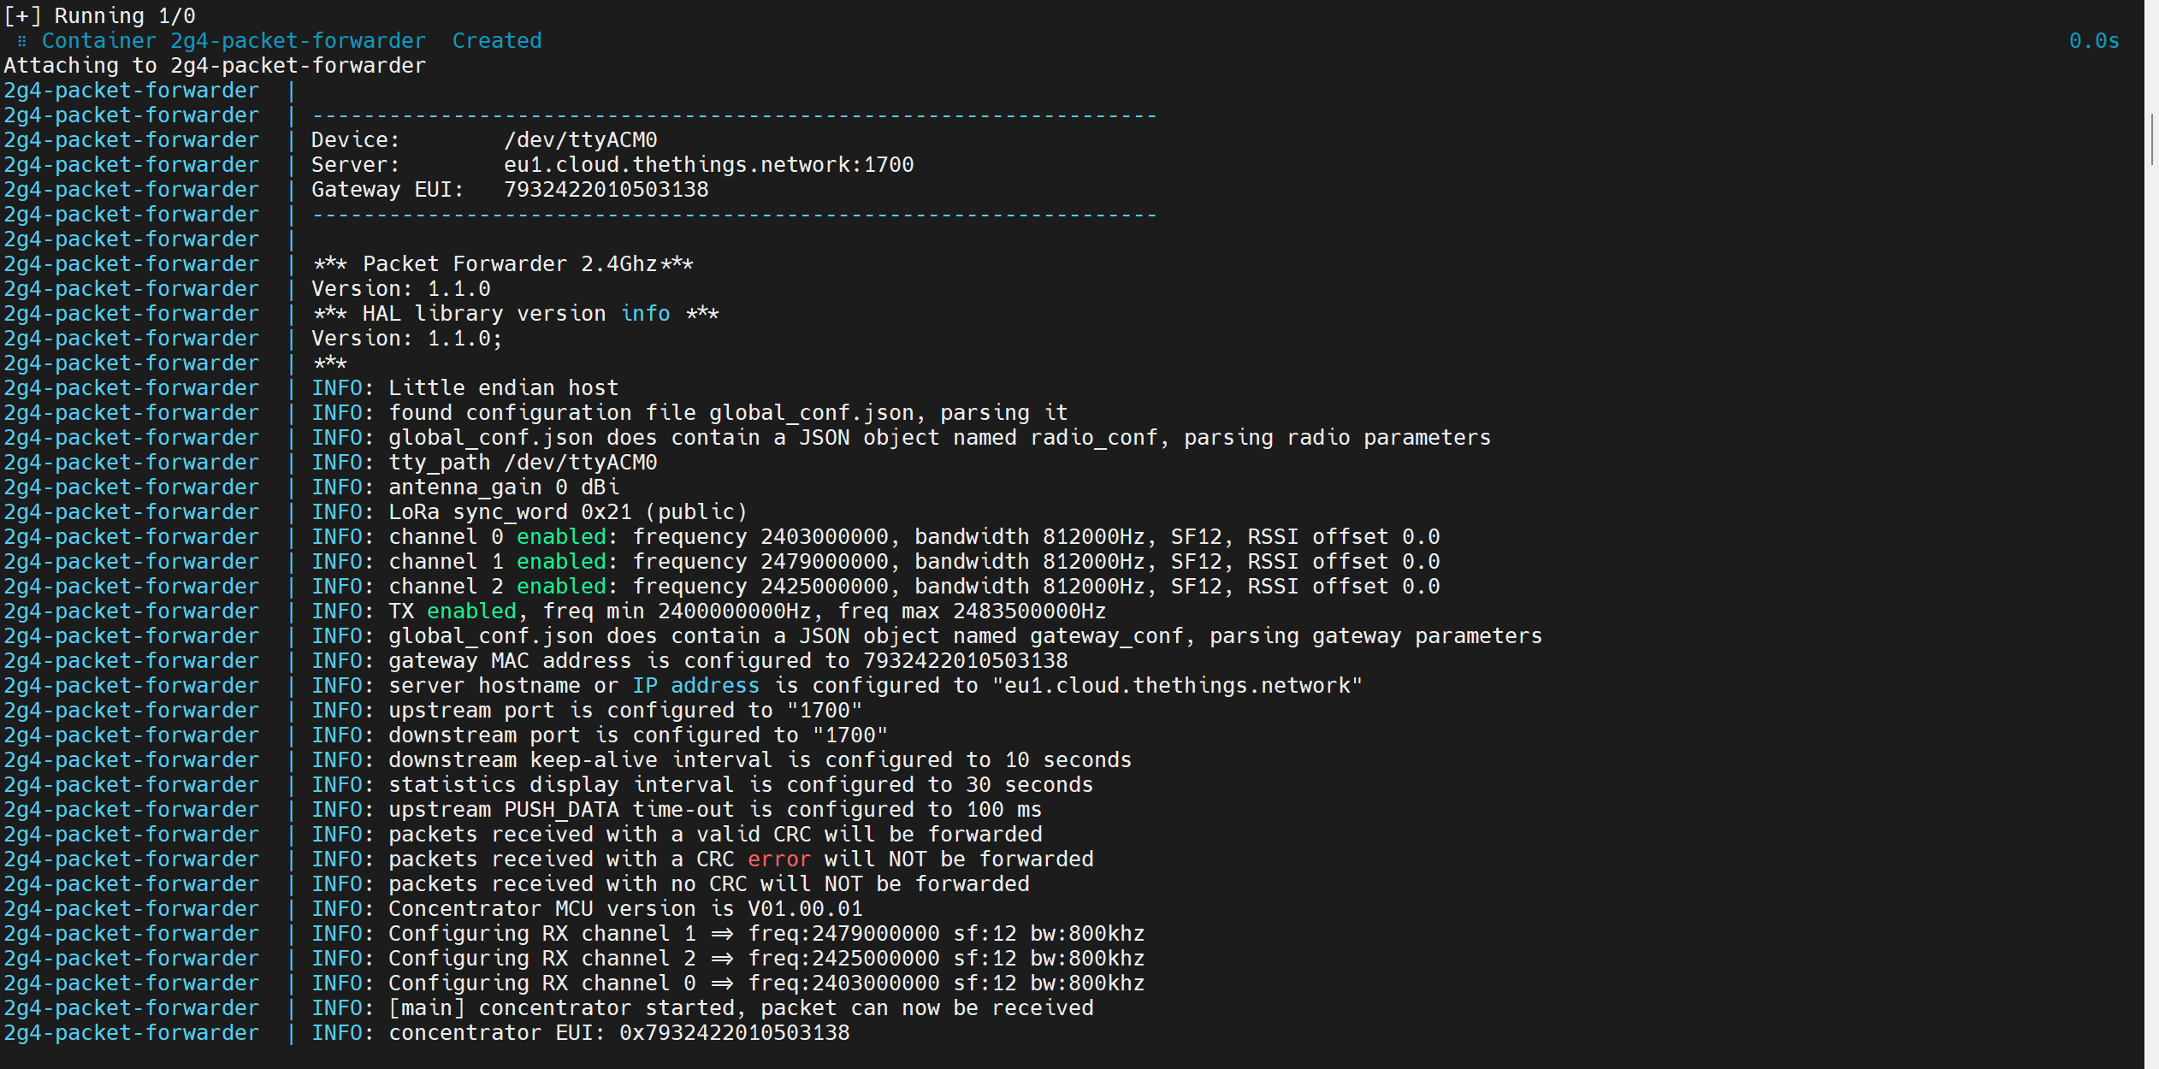Screen dimensions: 2159x1069
Task: Click the 'Created' container status text
Action: 496,41
